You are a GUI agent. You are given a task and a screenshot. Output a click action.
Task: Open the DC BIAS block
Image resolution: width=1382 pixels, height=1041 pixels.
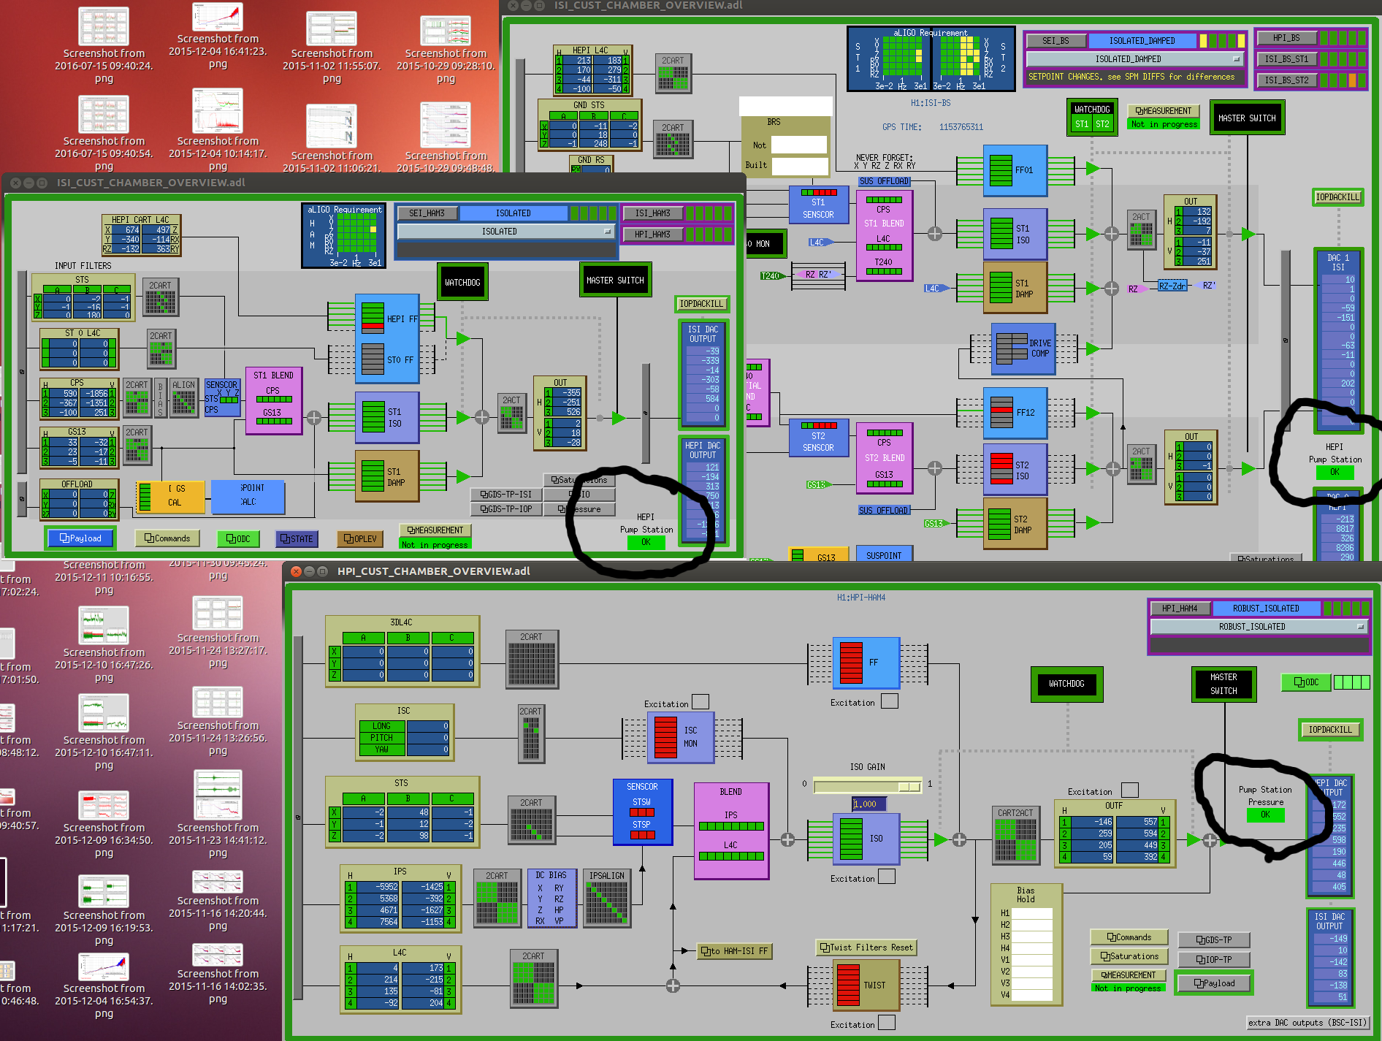(x=551, y=898)
